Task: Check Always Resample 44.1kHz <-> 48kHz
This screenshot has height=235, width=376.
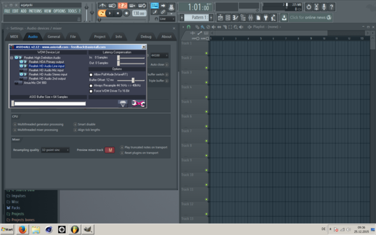Action: (x=91, y=86)
